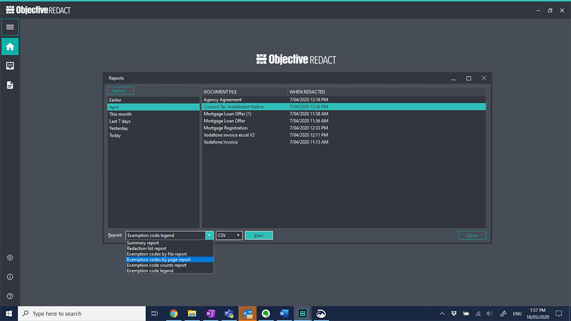Viewport: 571px width, 321px height.
Task: Select the Yesterday filter
Action: [153, 128]
